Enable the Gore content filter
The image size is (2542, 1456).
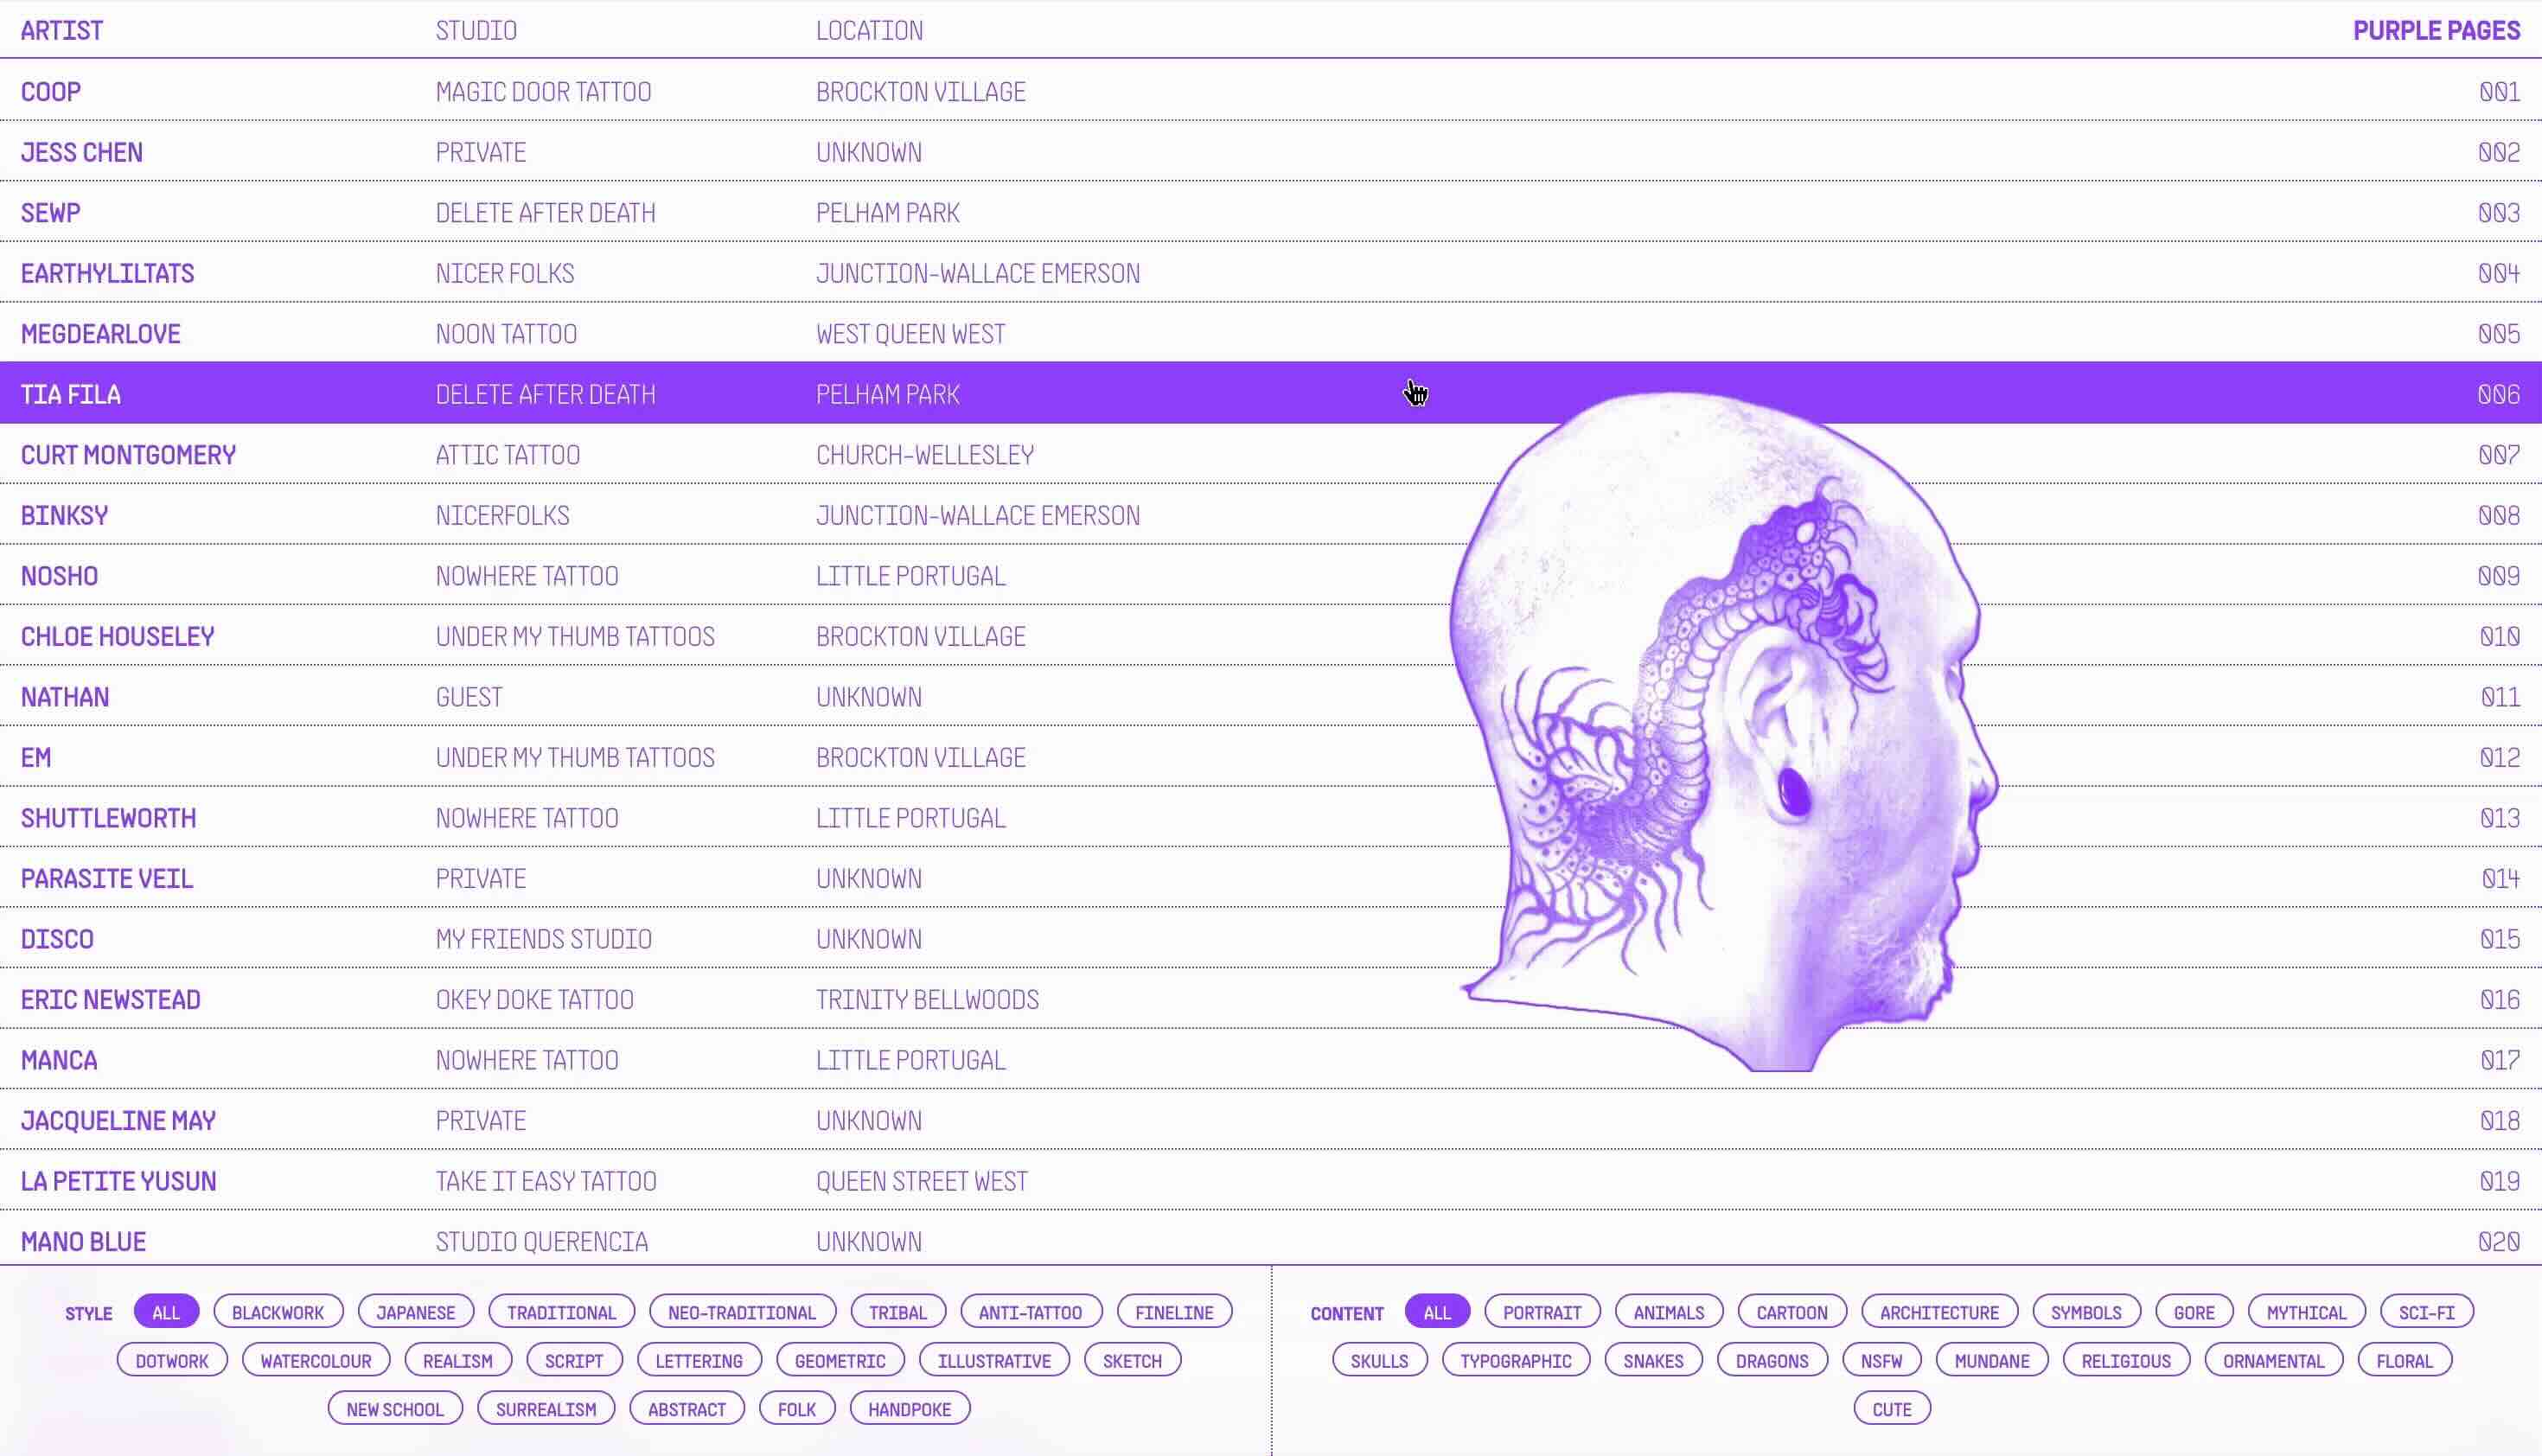click(2194, 1312)
